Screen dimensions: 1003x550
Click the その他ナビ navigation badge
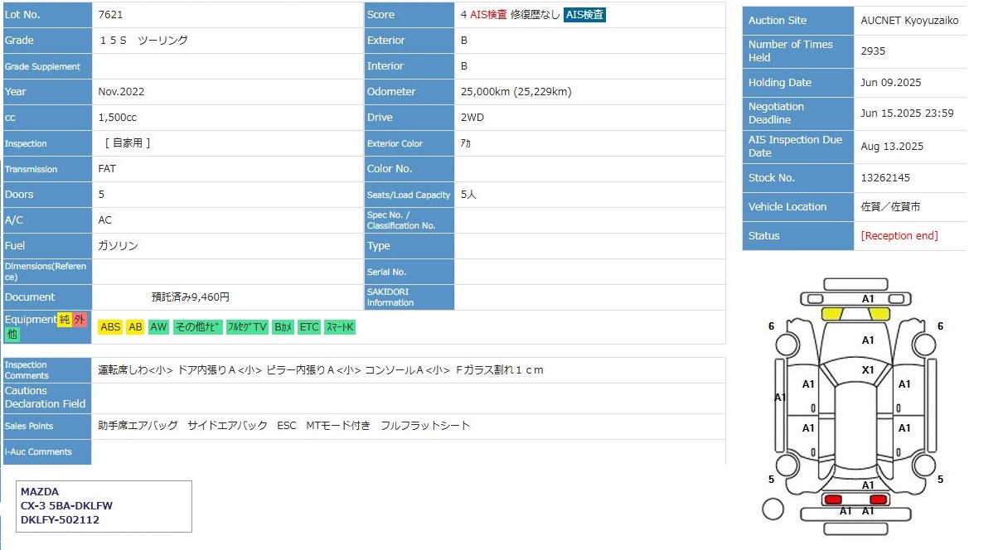coord(198,327)
